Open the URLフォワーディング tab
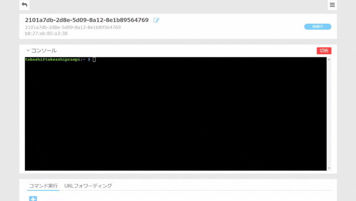Screen dimensions: 356x201 pyautogui.click(x=88, y=186)
